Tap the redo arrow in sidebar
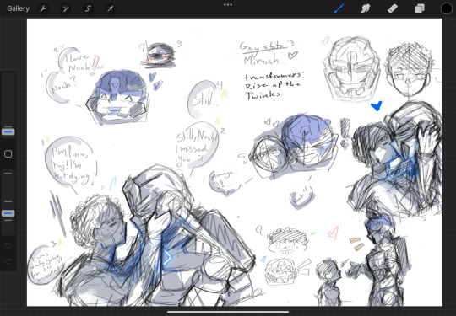 [x=8, y=262]
